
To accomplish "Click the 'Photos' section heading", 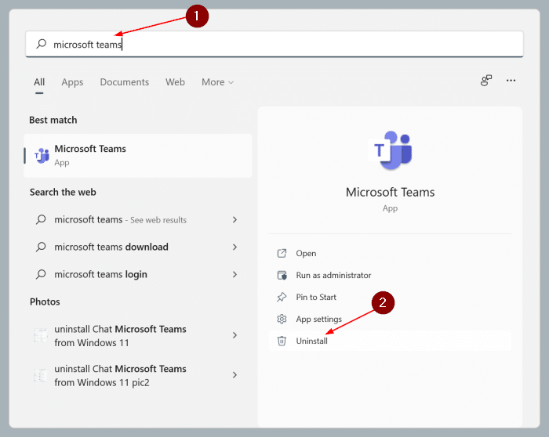I will (45, 302).
